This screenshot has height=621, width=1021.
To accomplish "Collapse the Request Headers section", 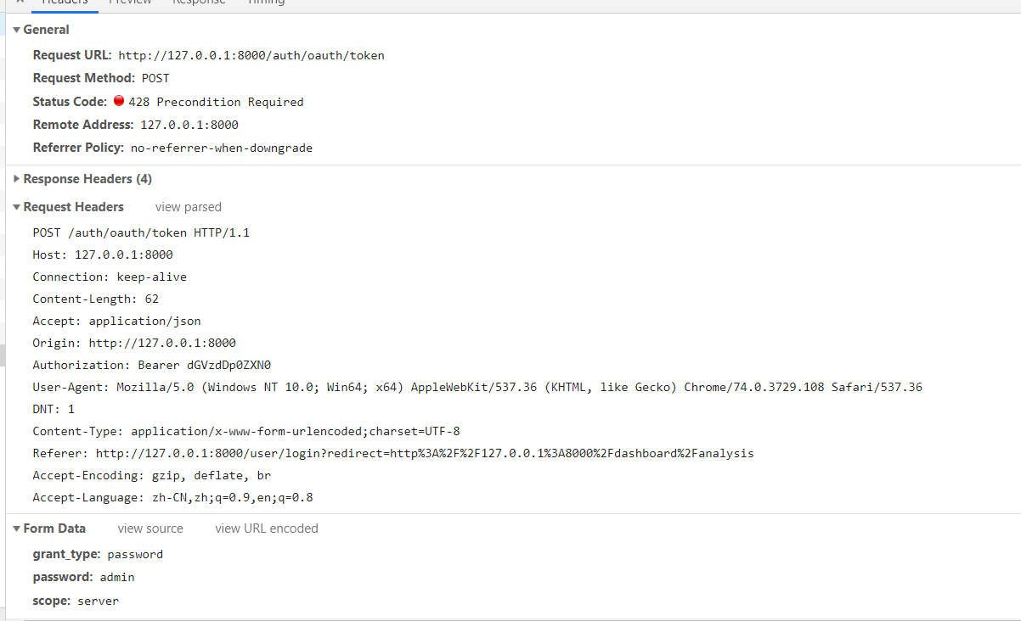I will (x=16, y=206).
